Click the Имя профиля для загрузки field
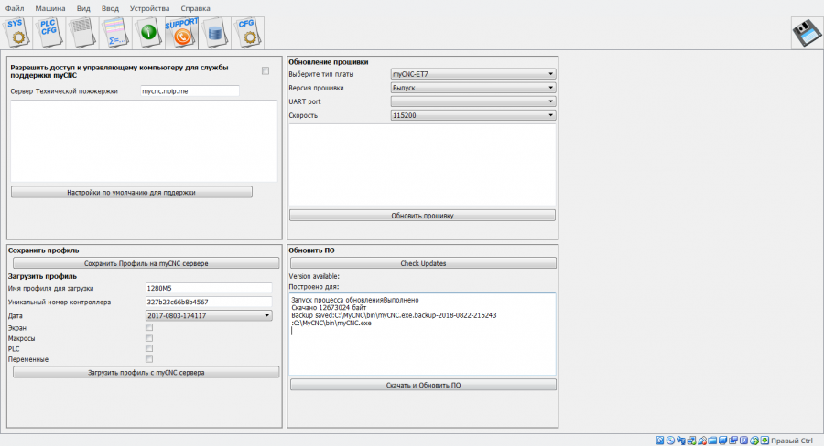This screenshot has width=824, height=446. pos(209,288)
